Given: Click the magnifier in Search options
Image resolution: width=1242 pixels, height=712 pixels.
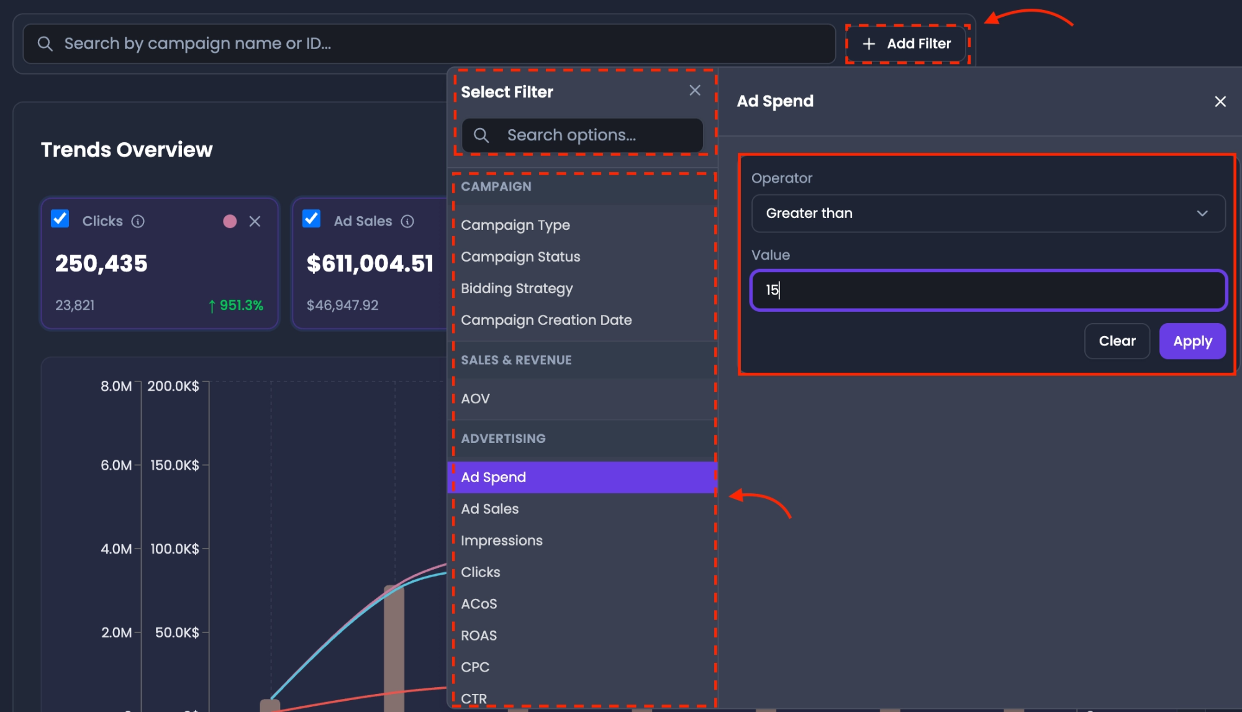Looking at the screenshot, I should 481,135.
